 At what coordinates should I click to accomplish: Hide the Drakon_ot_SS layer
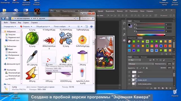(129, 80)
